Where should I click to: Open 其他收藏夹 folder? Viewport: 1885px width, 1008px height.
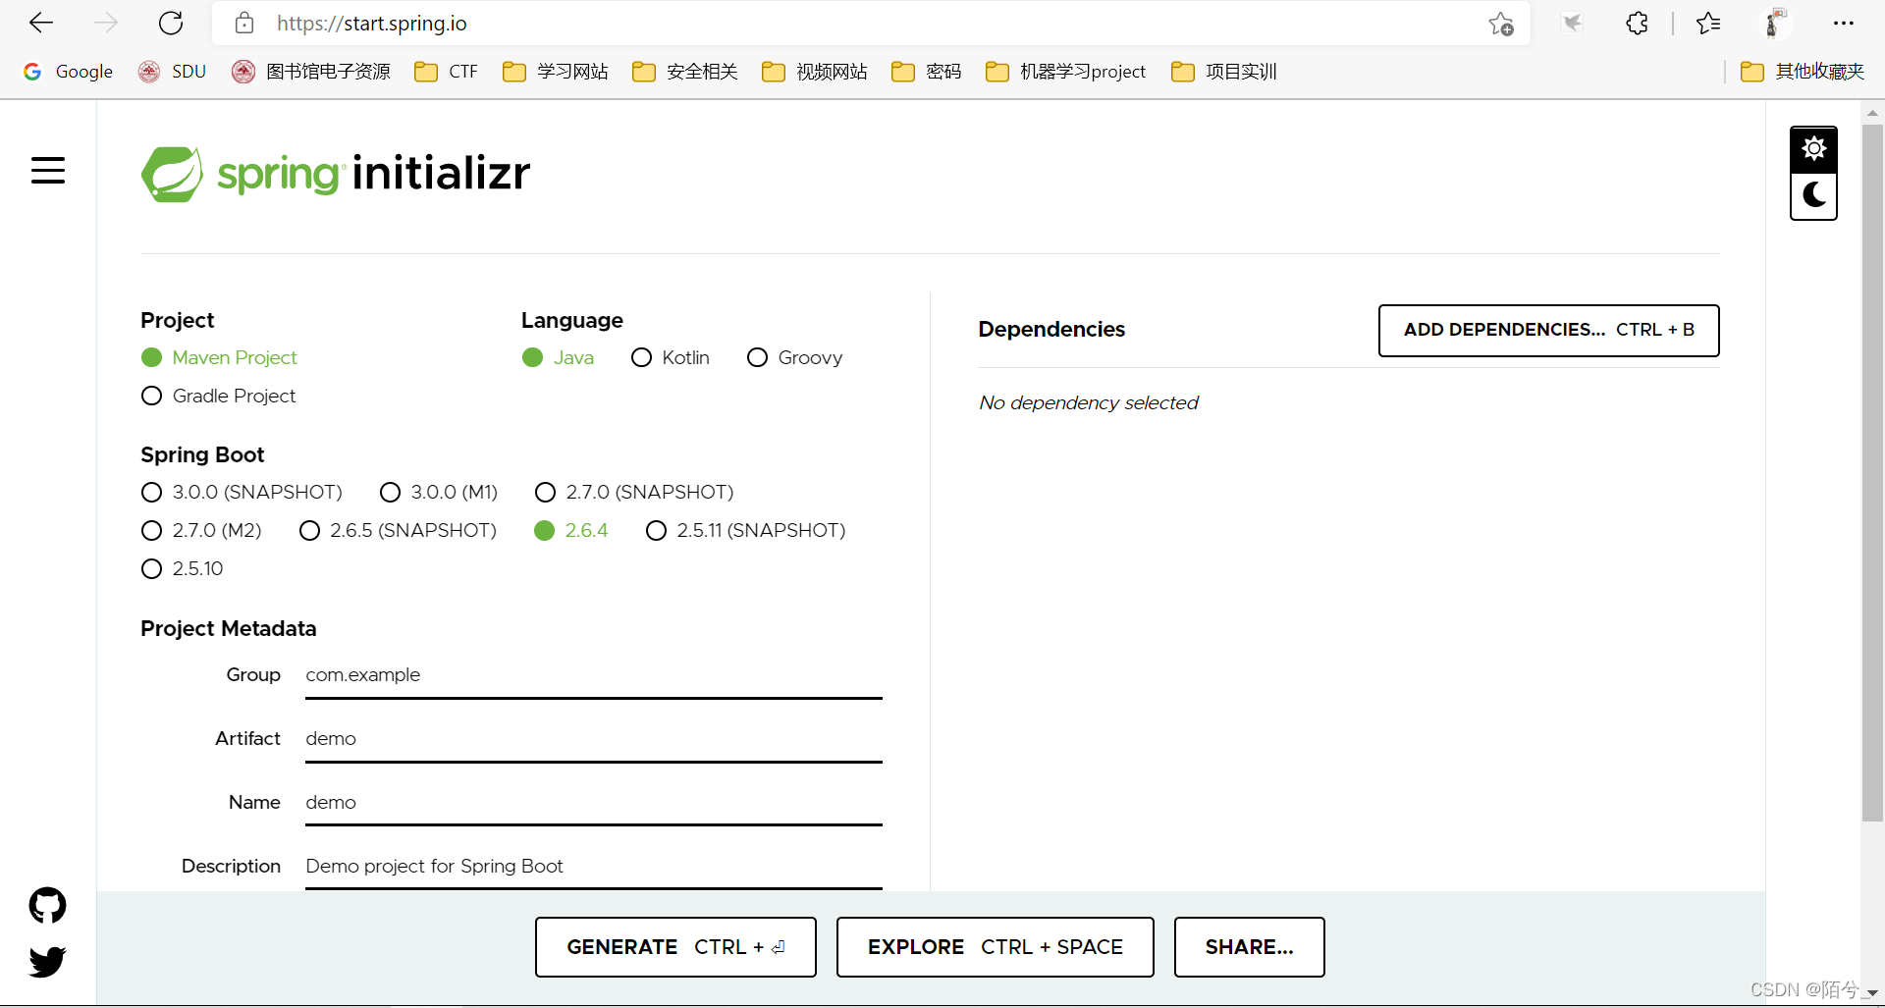pos(1802,72)
